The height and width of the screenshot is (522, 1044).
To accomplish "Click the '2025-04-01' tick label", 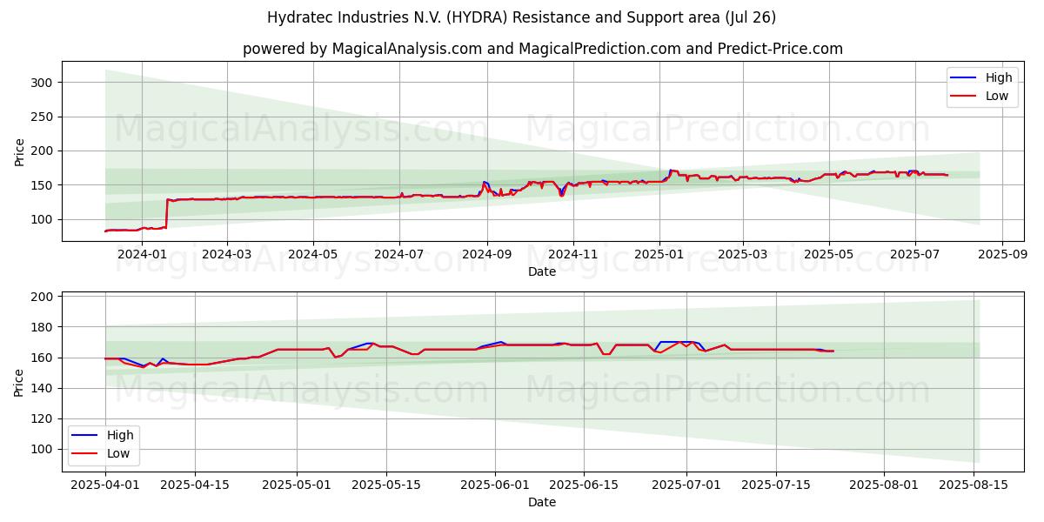I will click(105, 485).
